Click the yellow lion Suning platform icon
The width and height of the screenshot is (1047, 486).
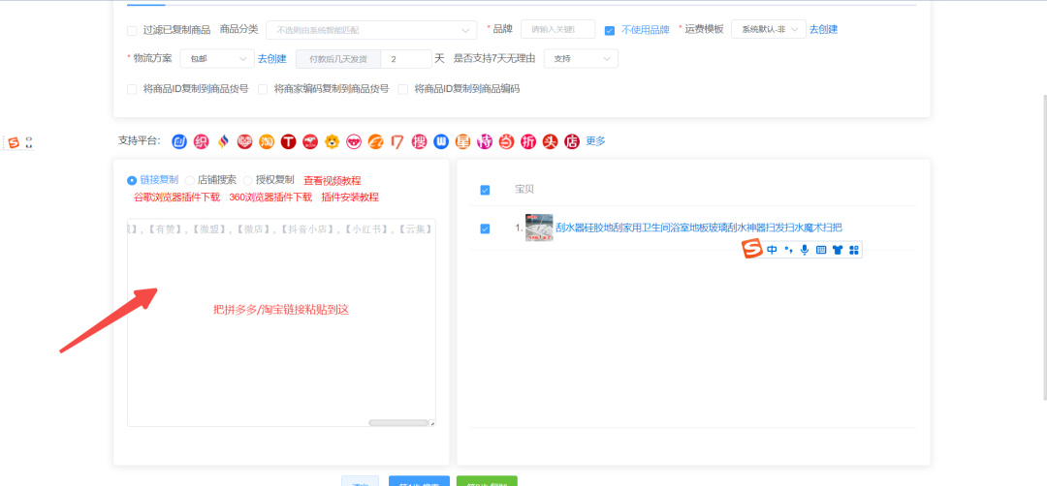pos(332,141)
